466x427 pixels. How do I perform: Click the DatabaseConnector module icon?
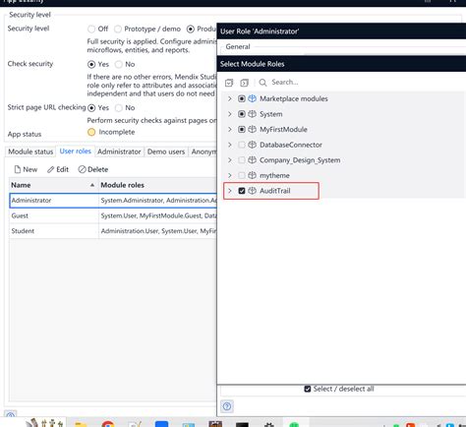(252, 145)
